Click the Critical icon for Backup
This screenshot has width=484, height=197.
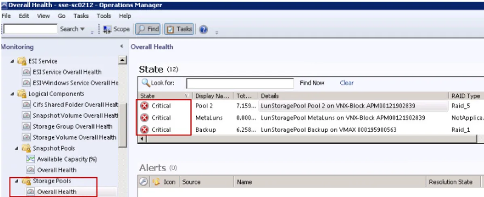click(144, 130)
